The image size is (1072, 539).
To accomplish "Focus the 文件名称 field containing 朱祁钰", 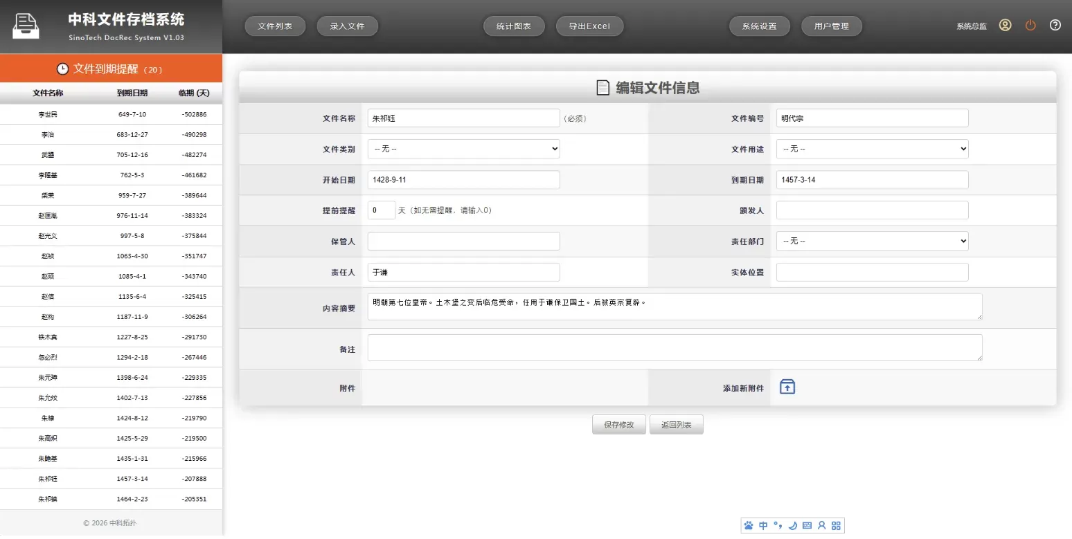I will (x=463, y=118).
